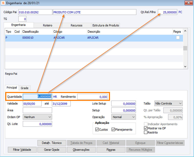Viewport: 194px width, 157px height.
Task: Click the Código column header
Action: click(70, 32)
